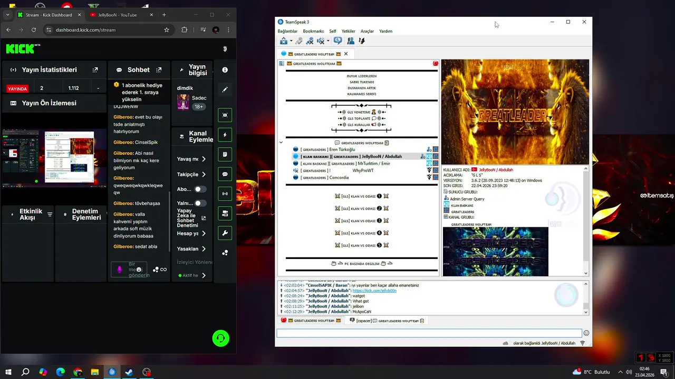This screenshot has height=379, width=675.
Task: Open contacts icon in TeamSpeak toolbar
Action: (351, 41)
